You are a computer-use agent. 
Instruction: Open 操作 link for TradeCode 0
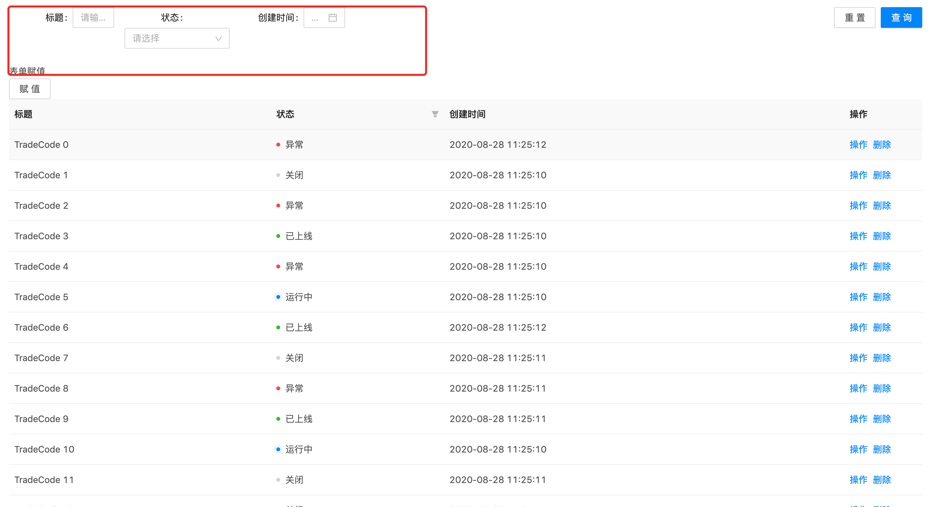(x=859, y=144)
